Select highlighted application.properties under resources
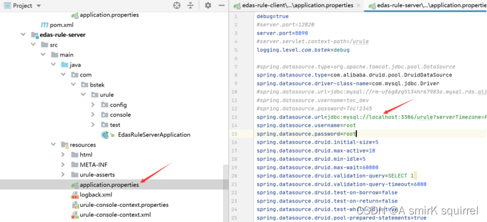 coord(110,185)
